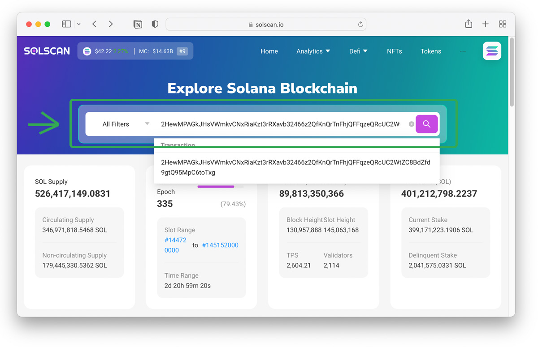Screen dimensions: 538x347
Task: Go to the NFTs menu item
Action: (394, 51)
